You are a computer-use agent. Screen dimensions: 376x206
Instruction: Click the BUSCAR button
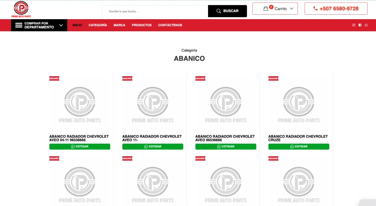(227, 11)
